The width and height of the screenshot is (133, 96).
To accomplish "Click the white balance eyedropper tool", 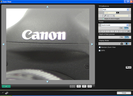I will pyautogui.click(x=105, y=16).
